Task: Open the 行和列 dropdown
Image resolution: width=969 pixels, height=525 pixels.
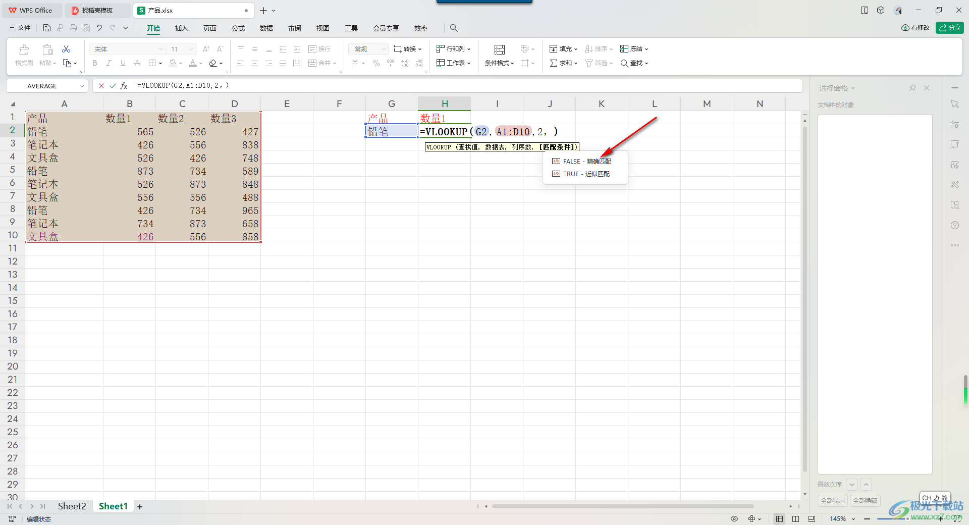Action: pos(454,49)
